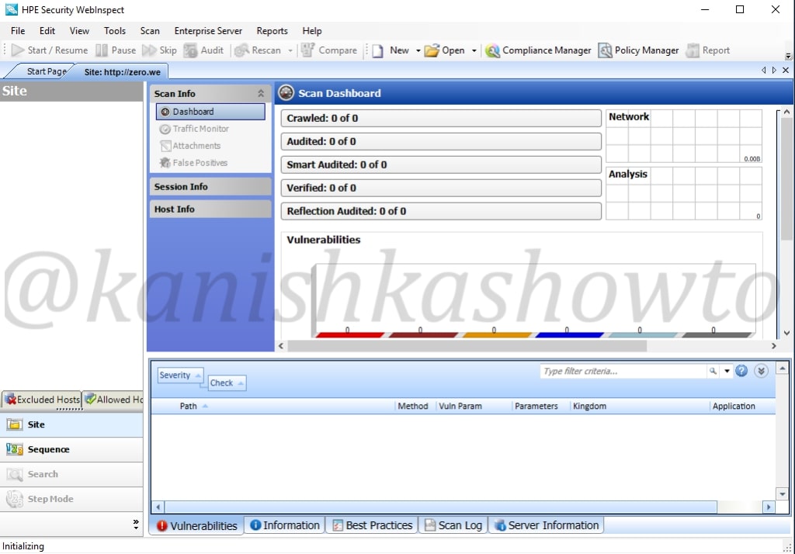This screenshot has height=554, width=795.
Task: Expand the Host Info section
Action: tap(210, 209)
